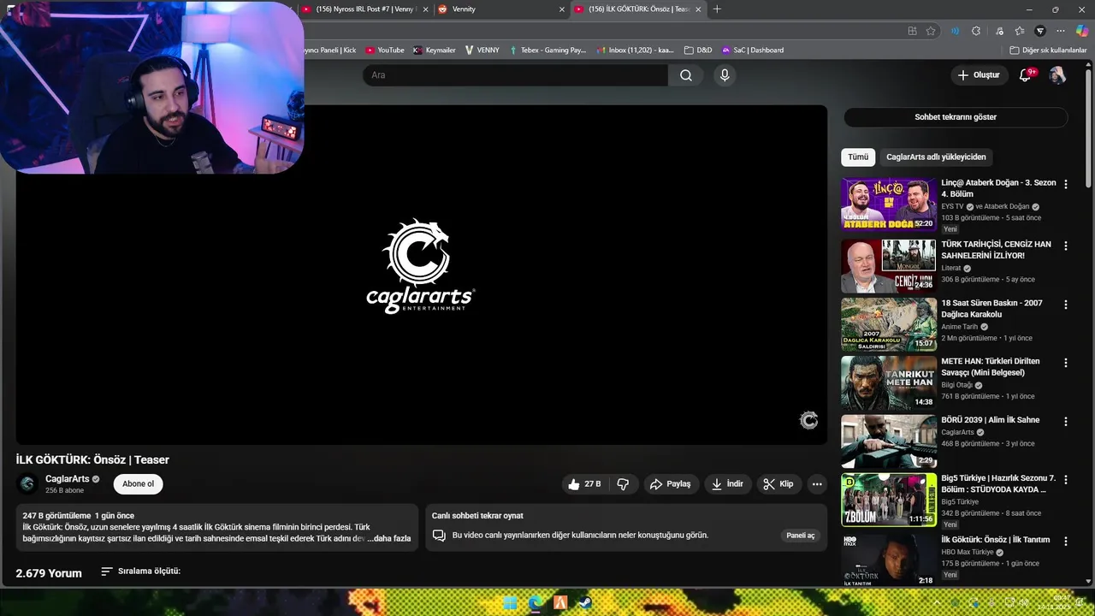Open browser extensions puzzle icon
Viewport: 1095px width, 616px height.
976,31
